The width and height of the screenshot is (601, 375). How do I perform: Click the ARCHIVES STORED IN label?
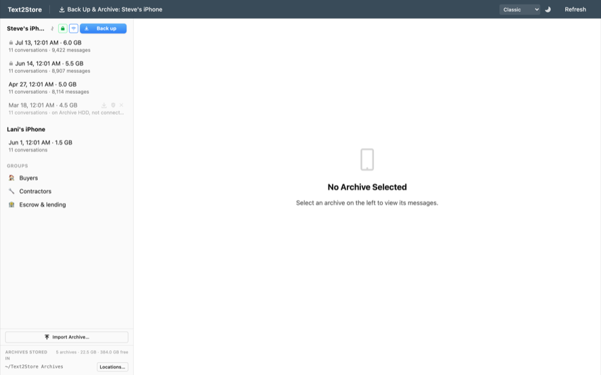tap(26, 355)
